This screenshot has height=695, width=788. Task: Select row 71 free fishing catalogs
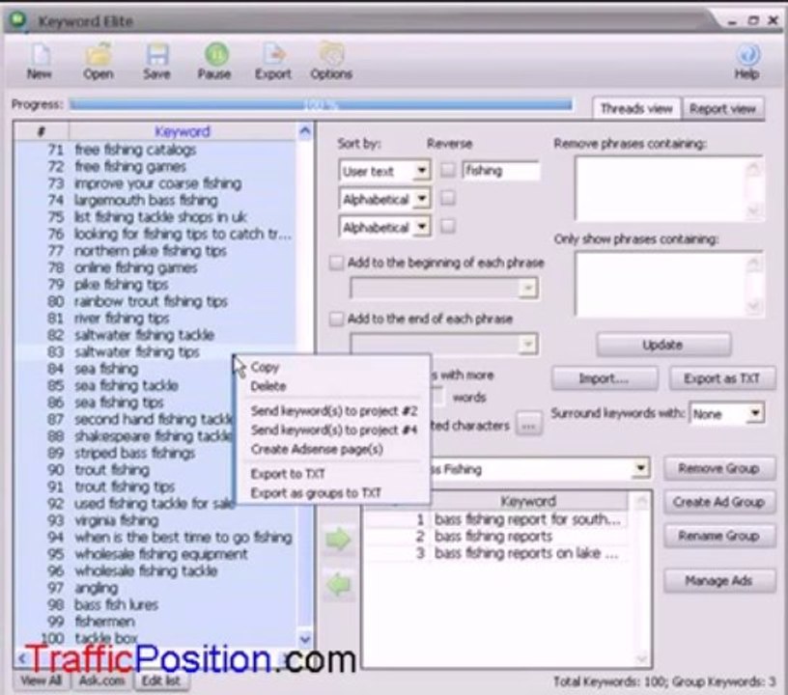pyautogui.click(x=155, y=150)
